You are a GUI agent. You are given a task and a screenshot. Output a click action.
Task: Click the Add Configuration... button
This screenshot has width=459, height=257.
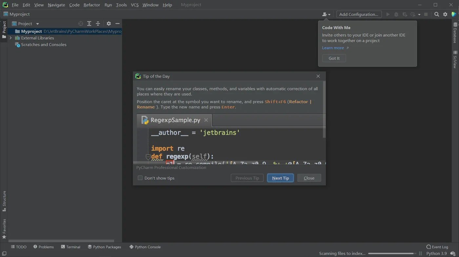point(359,14)
